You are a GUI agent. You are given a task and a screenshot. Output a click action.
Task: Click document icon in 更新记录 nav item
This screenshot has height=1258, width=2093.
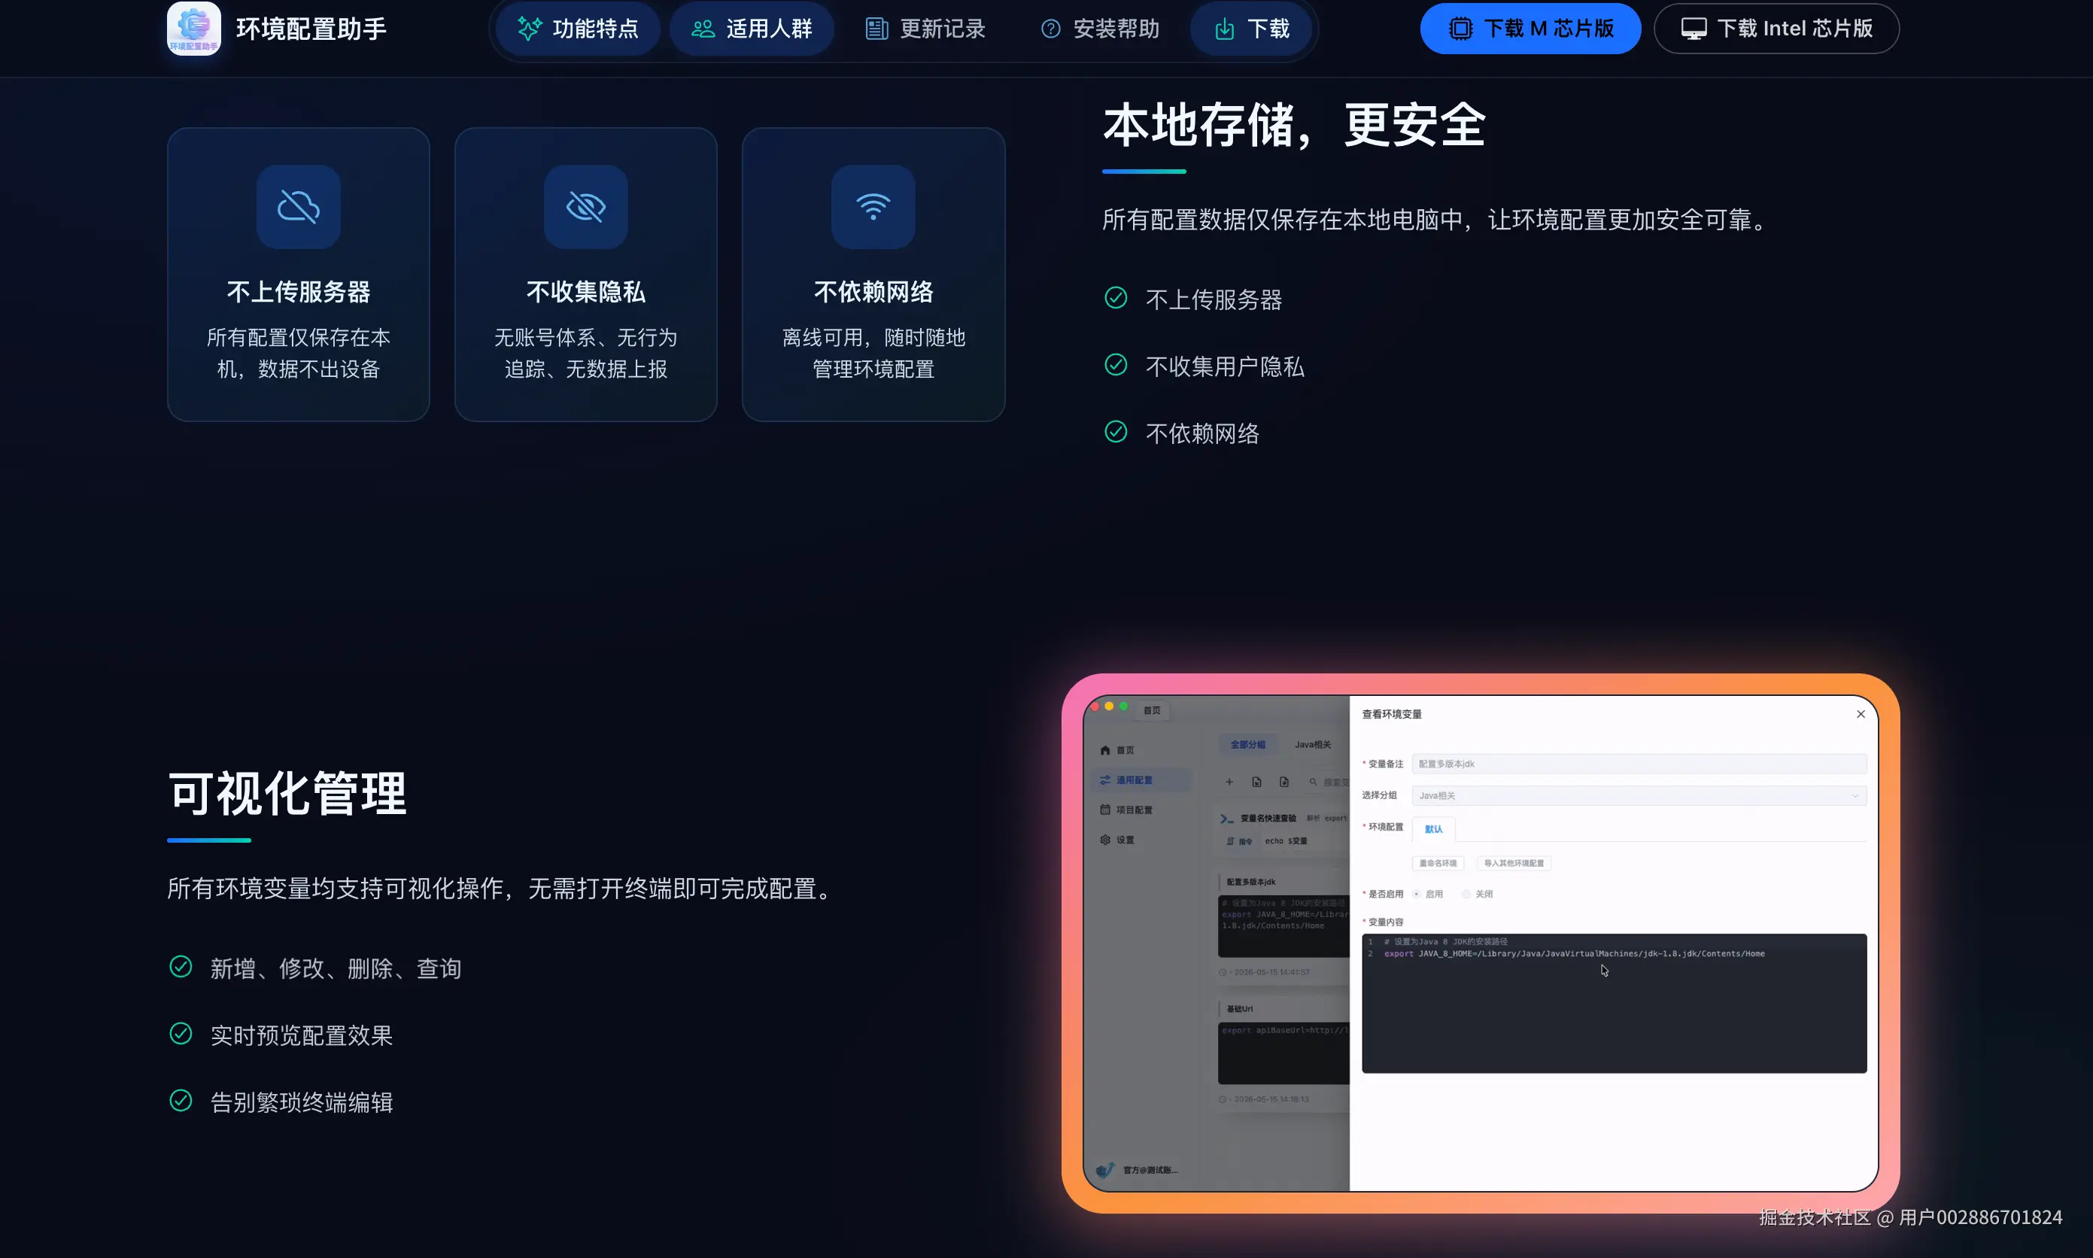(x=876, y=29)
